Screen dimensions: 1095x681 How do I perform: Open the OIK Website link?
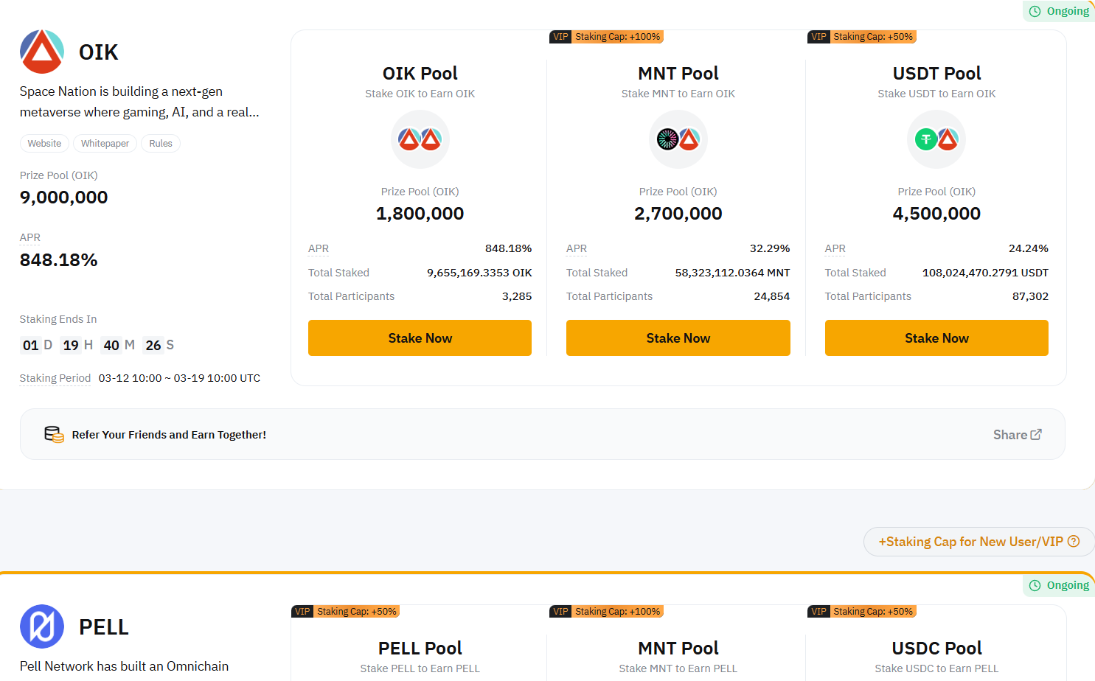coord(44,144)
